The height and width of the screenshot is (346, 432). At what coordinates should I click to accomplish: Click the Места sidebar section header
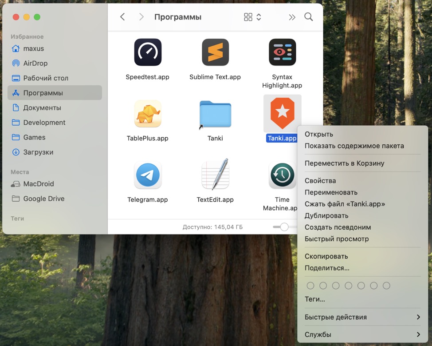point(20,172)
